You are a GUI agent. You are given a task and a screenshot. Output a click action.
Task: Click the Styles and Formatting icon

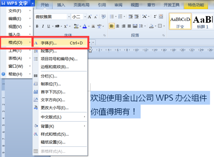click(36, 134)
